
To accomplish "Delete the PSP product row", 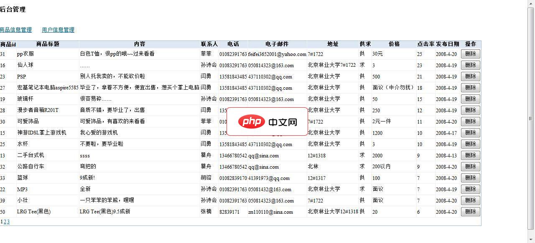I will pyautogui.click(x=470, y=76).
